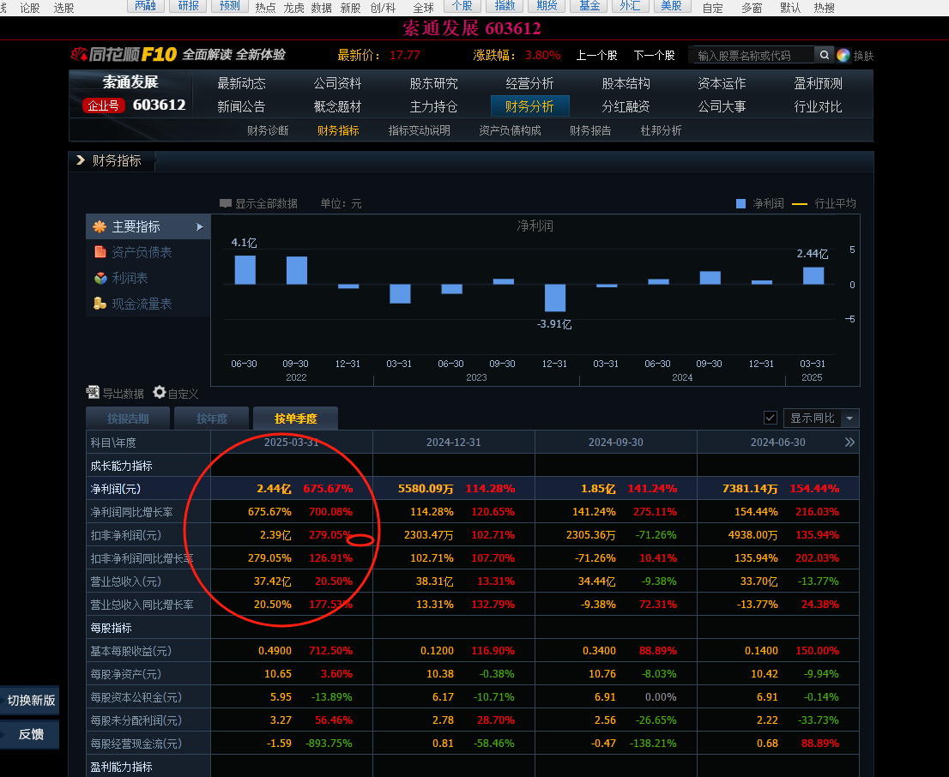This screenshot has width=949, height=777.
Task: Open the 指数 top toolbar button
Action: click(x=505, y=6)
